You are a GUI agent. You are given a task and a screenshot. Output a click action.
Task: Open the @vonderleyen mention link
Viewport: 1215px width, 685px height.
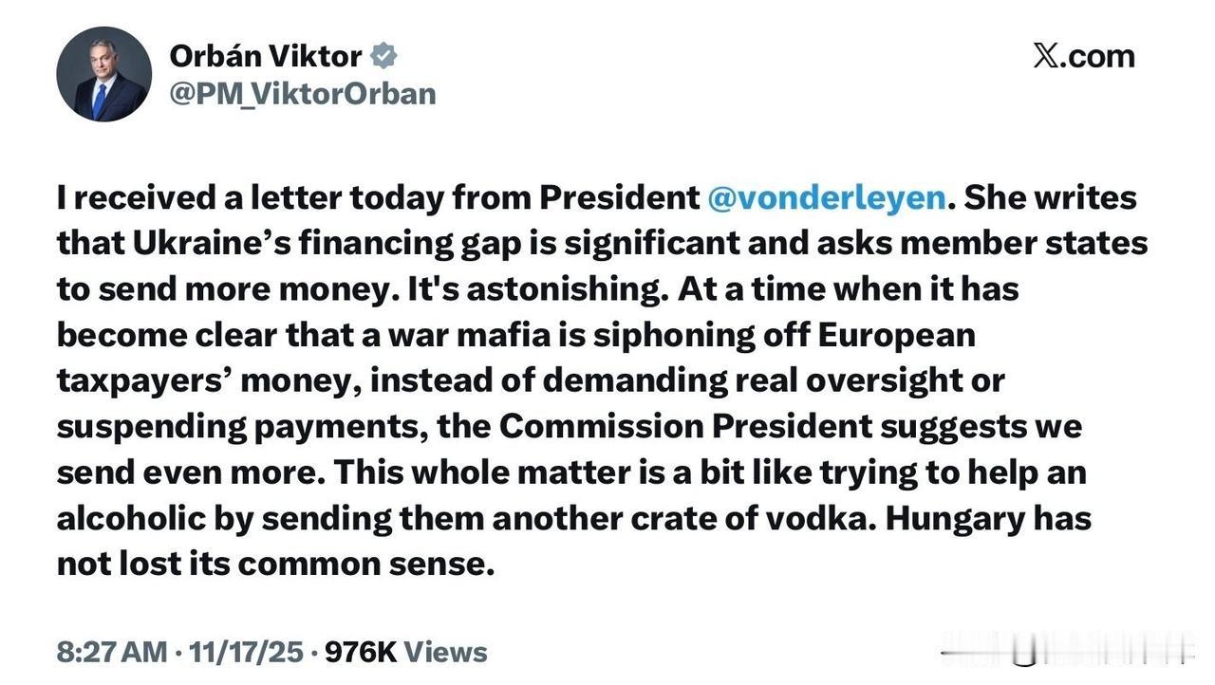pyautogui.click(x=827, y=197)
